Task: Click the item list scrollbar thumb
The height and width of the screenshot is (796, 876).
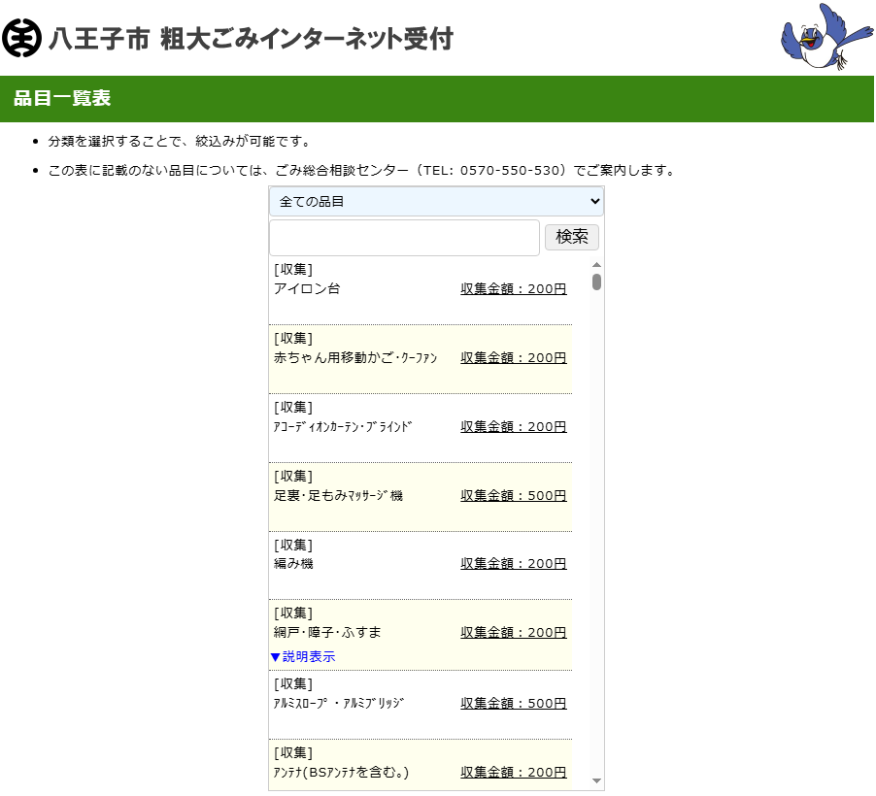Action: click(x=596, y=282)
